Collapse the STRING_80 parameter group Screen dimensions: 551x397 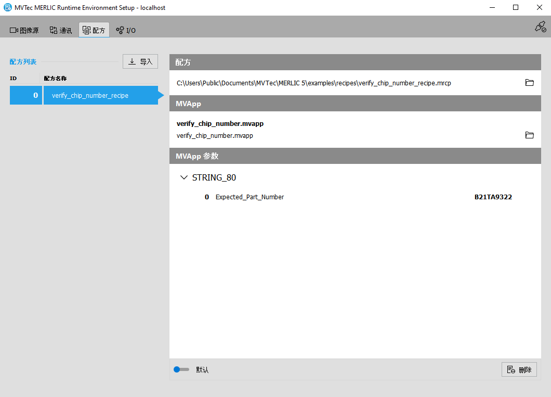pos(183,177)
